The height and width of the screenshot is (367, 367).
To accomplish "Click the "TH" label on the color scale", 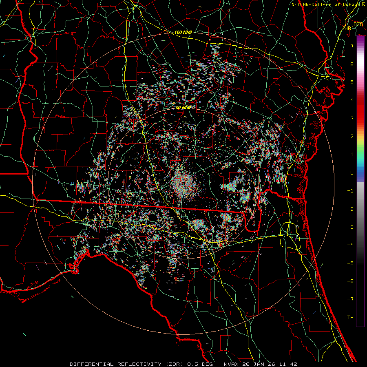I will point(350,317).
